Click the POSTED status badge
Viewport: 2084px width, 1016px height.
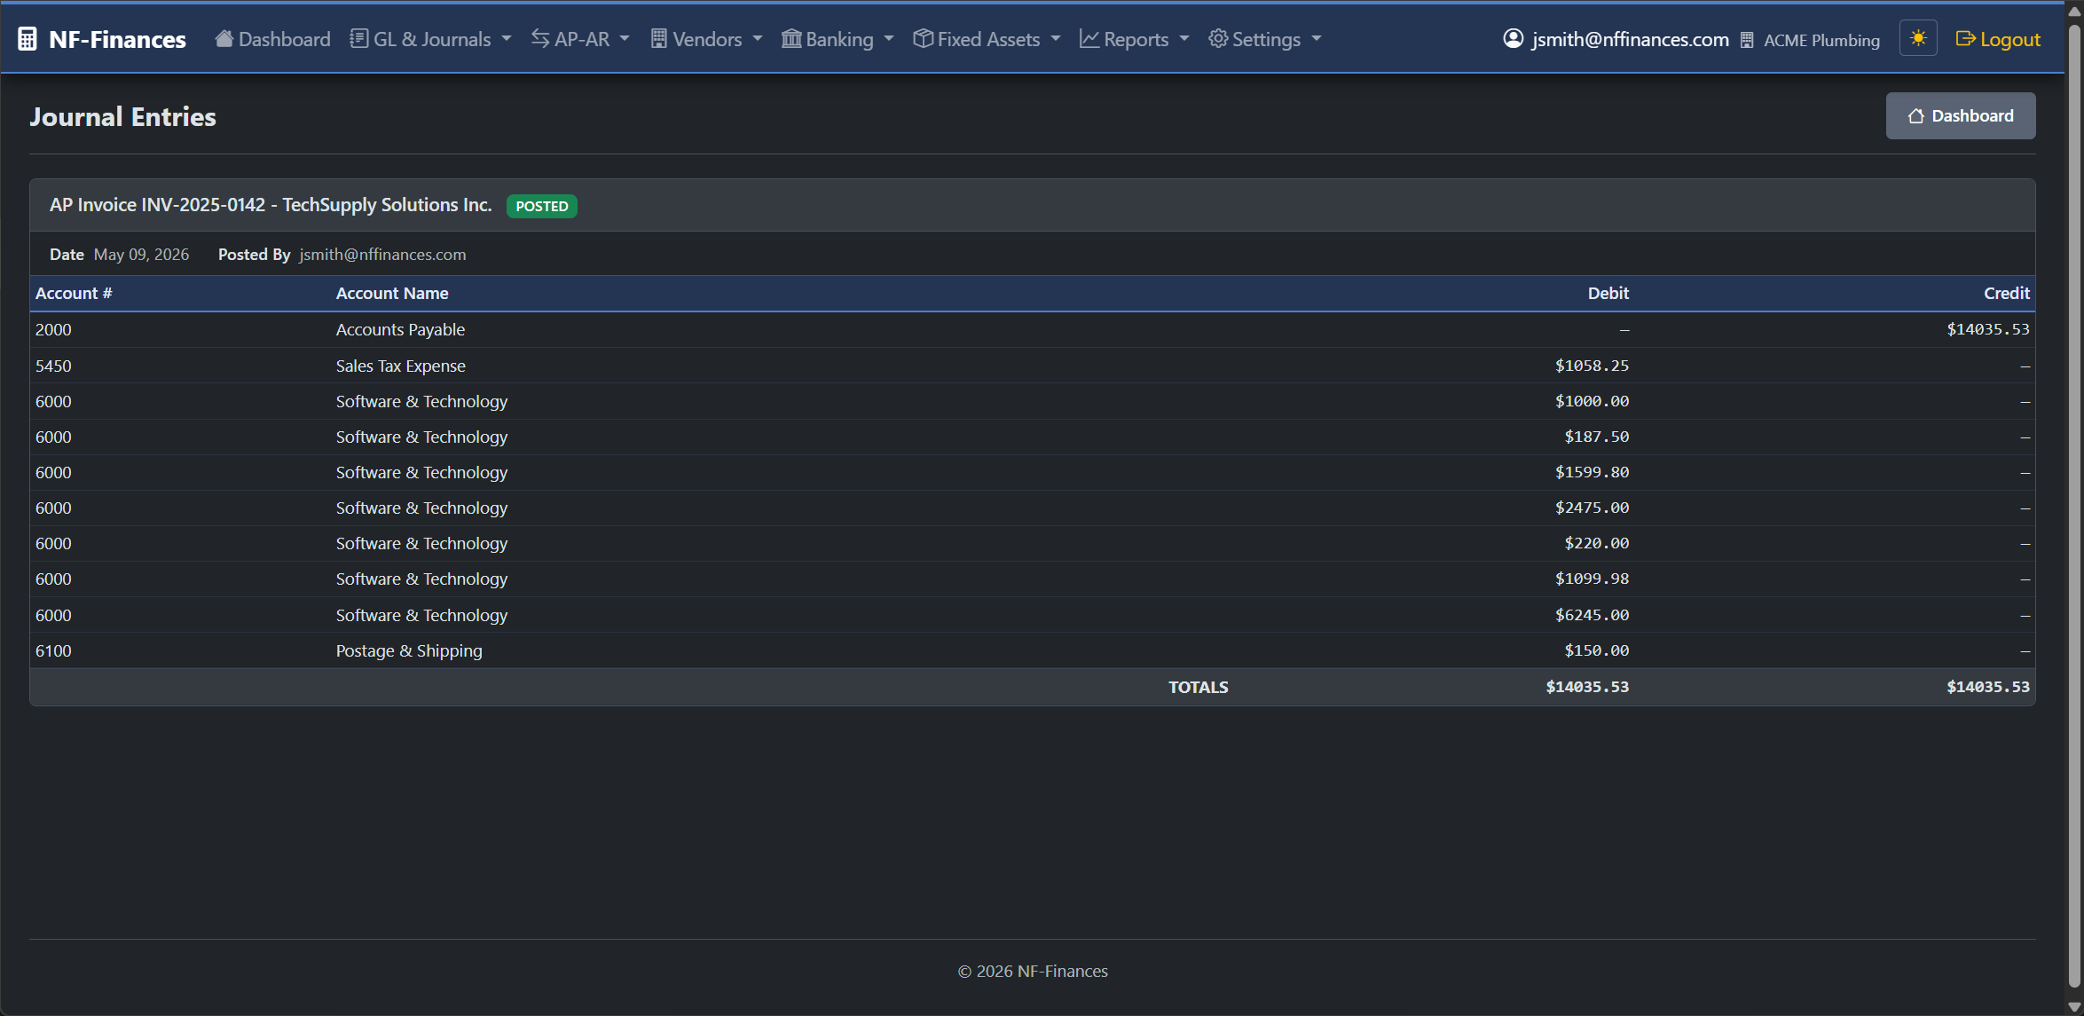point(542,206)
